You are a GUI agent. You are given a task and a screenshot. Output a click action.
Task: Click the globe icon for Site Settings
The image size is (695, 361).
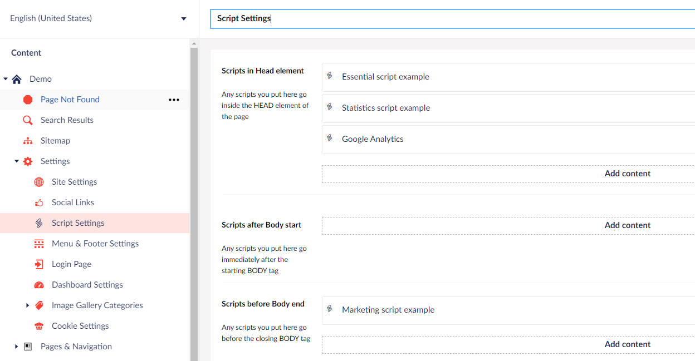(x=39, y=182)
